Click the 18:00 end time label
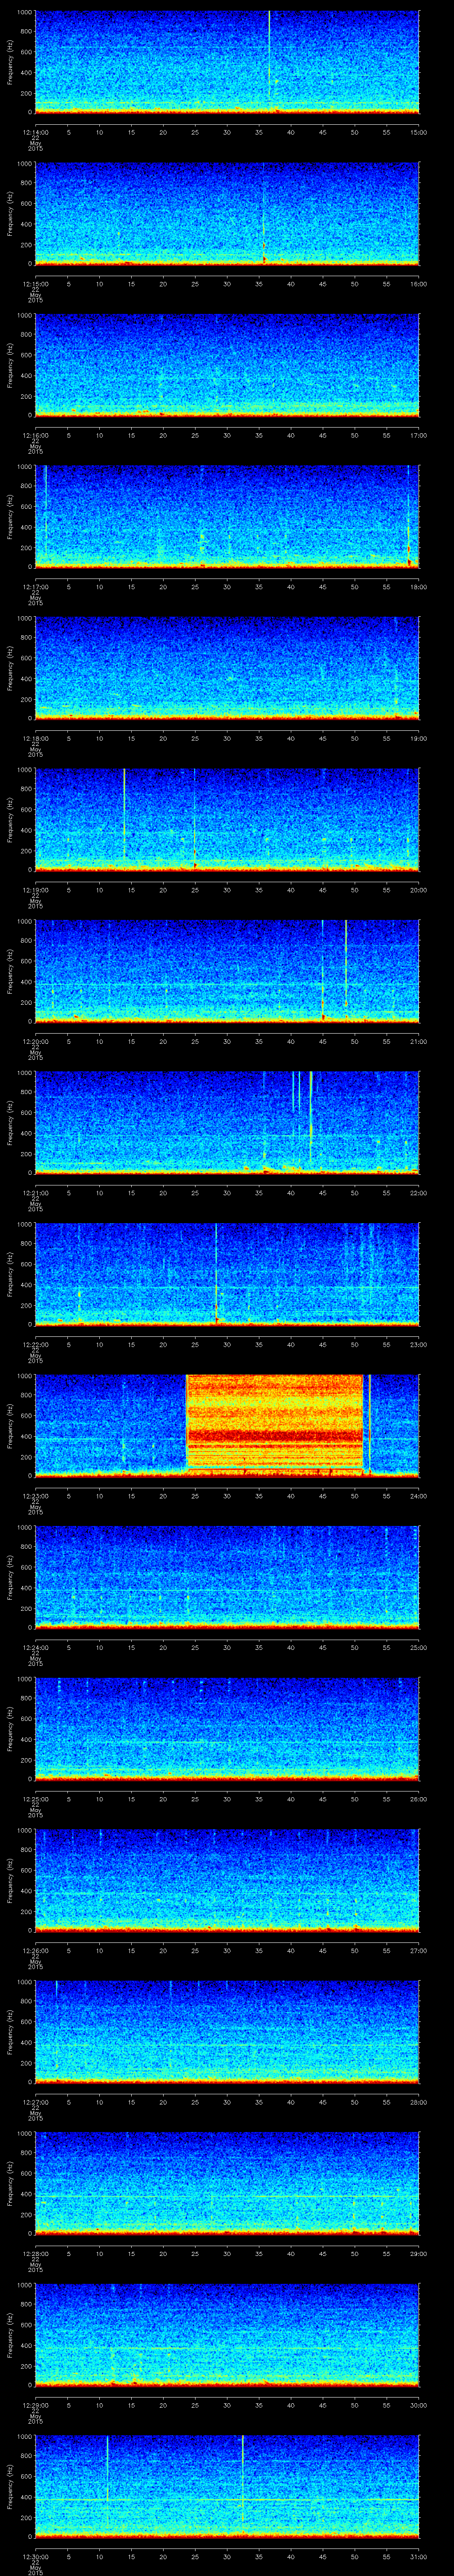The width and height of the screenshot is (454, 2576). click(418, 586)
